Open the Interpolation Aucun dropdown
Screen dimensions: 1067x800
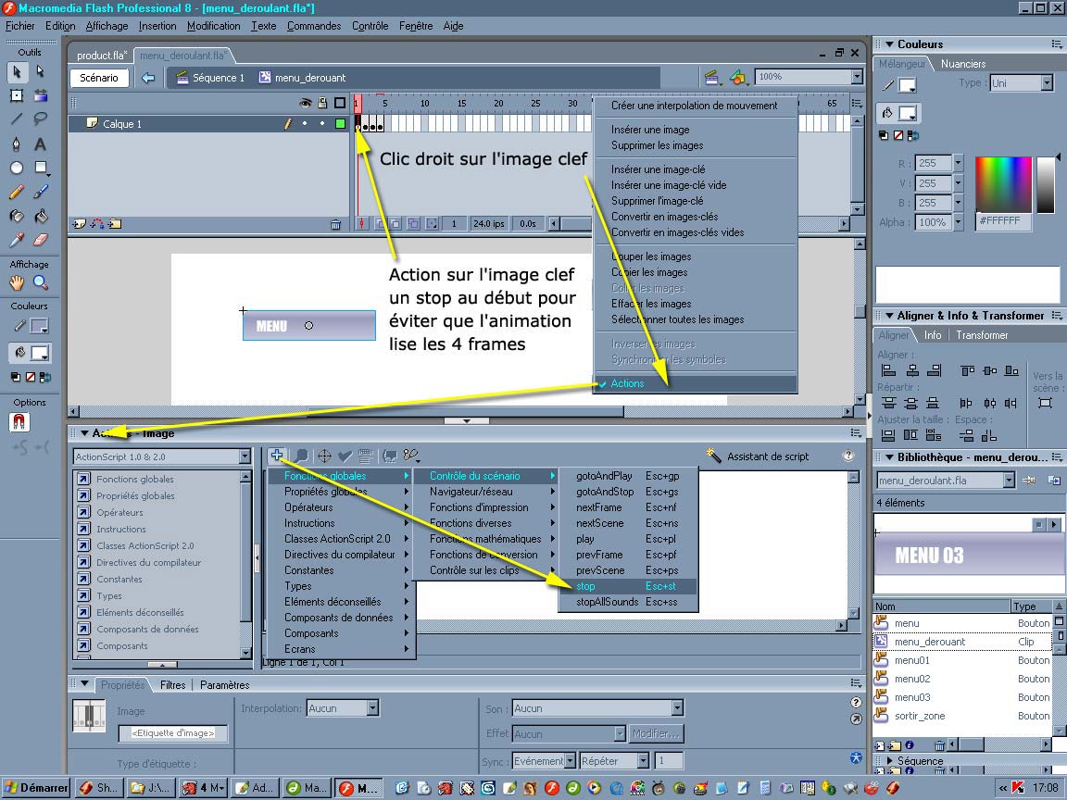pos(372,708)
